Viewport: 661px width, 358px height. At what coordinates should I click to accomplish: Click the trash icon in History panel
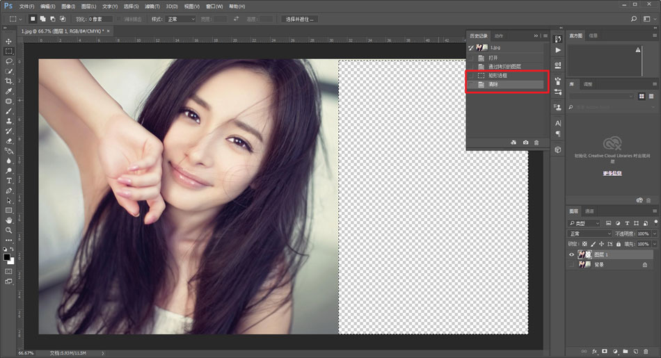point(536,143)
